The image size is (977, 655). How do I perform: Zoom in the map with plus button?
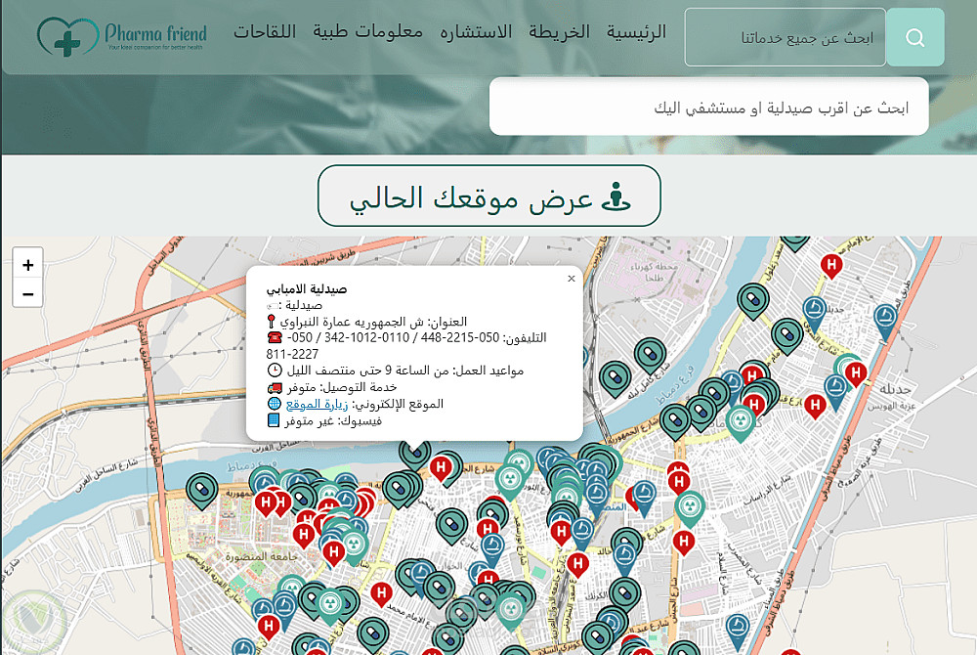[x=28, y=265]
